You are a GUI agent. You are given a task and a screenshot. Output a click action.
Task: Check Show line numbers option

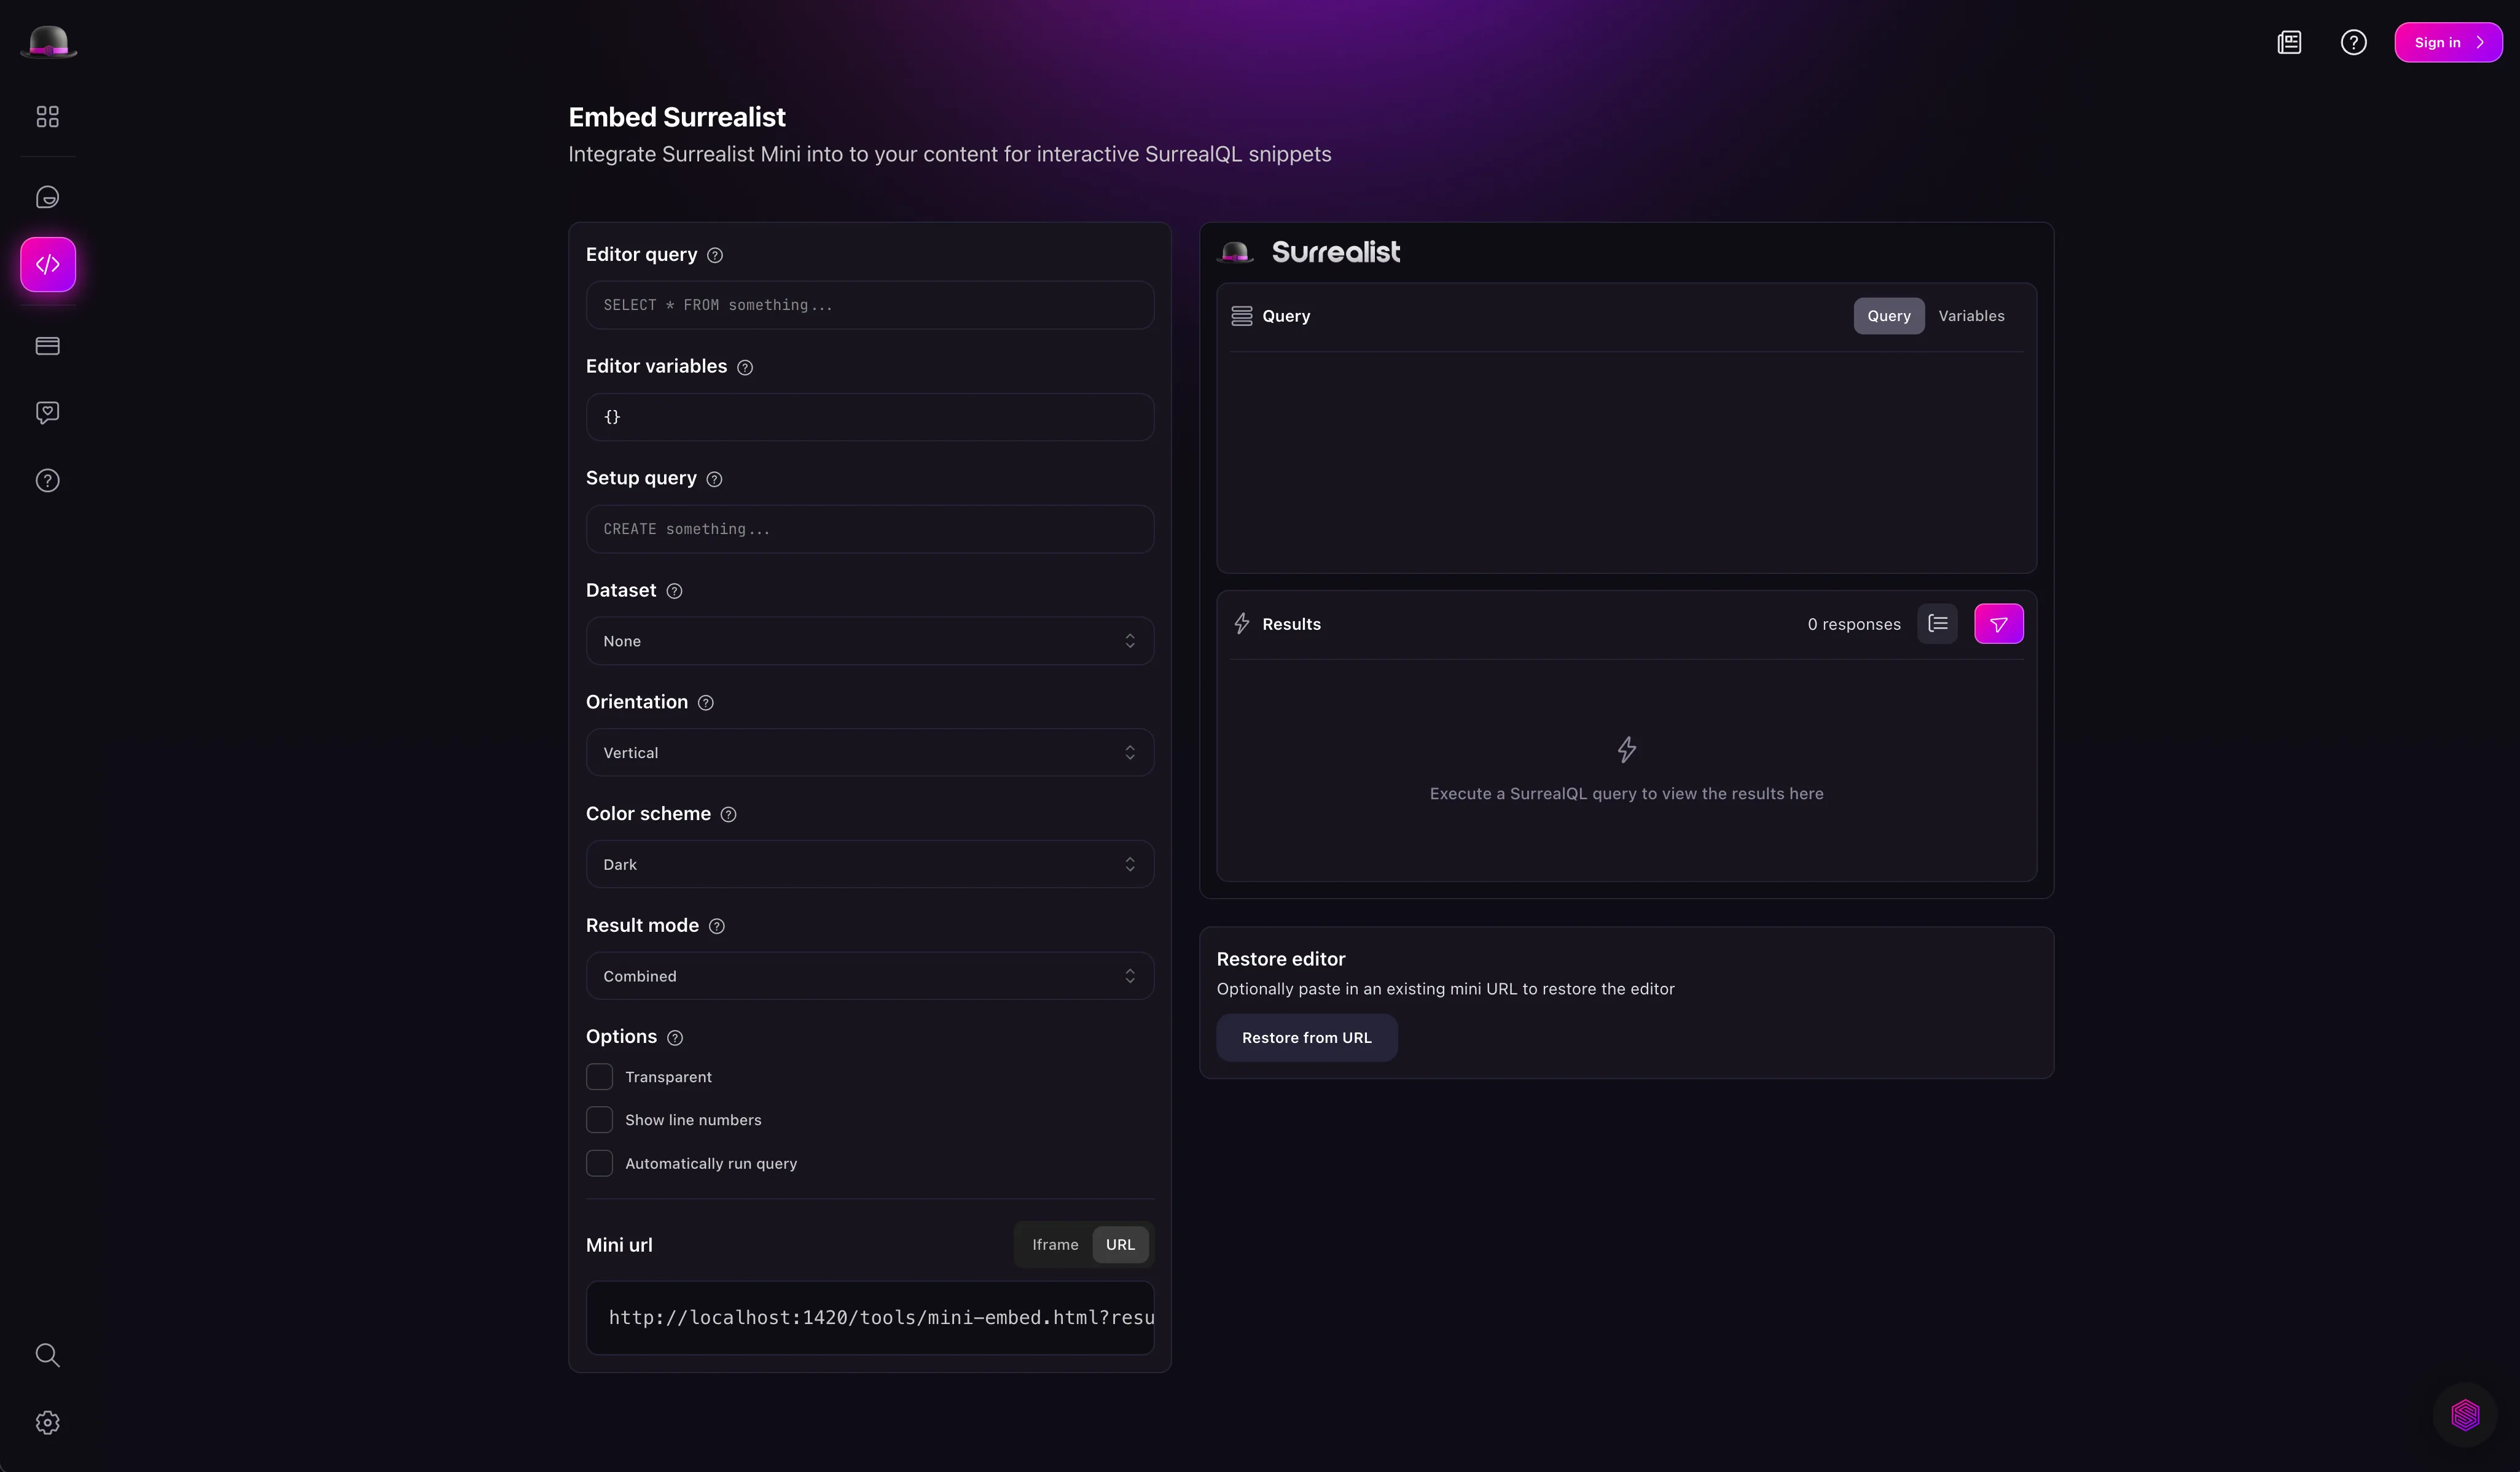click(599, 1120)
